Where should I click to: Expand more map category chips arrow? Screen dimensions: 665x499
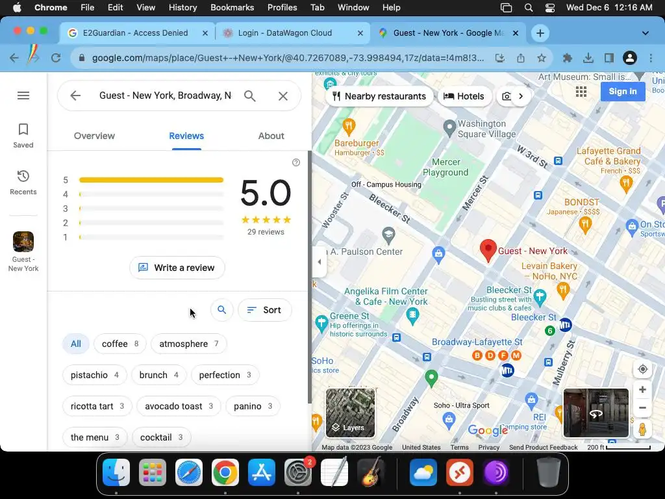[x=521, y=96]
